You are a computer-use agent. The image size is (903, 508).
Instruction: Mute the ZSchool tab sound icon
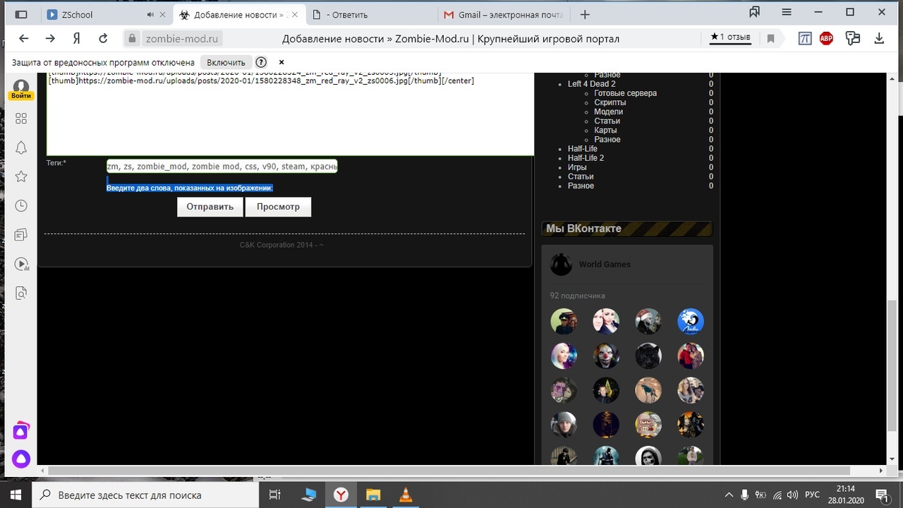(x=150, y=14)
